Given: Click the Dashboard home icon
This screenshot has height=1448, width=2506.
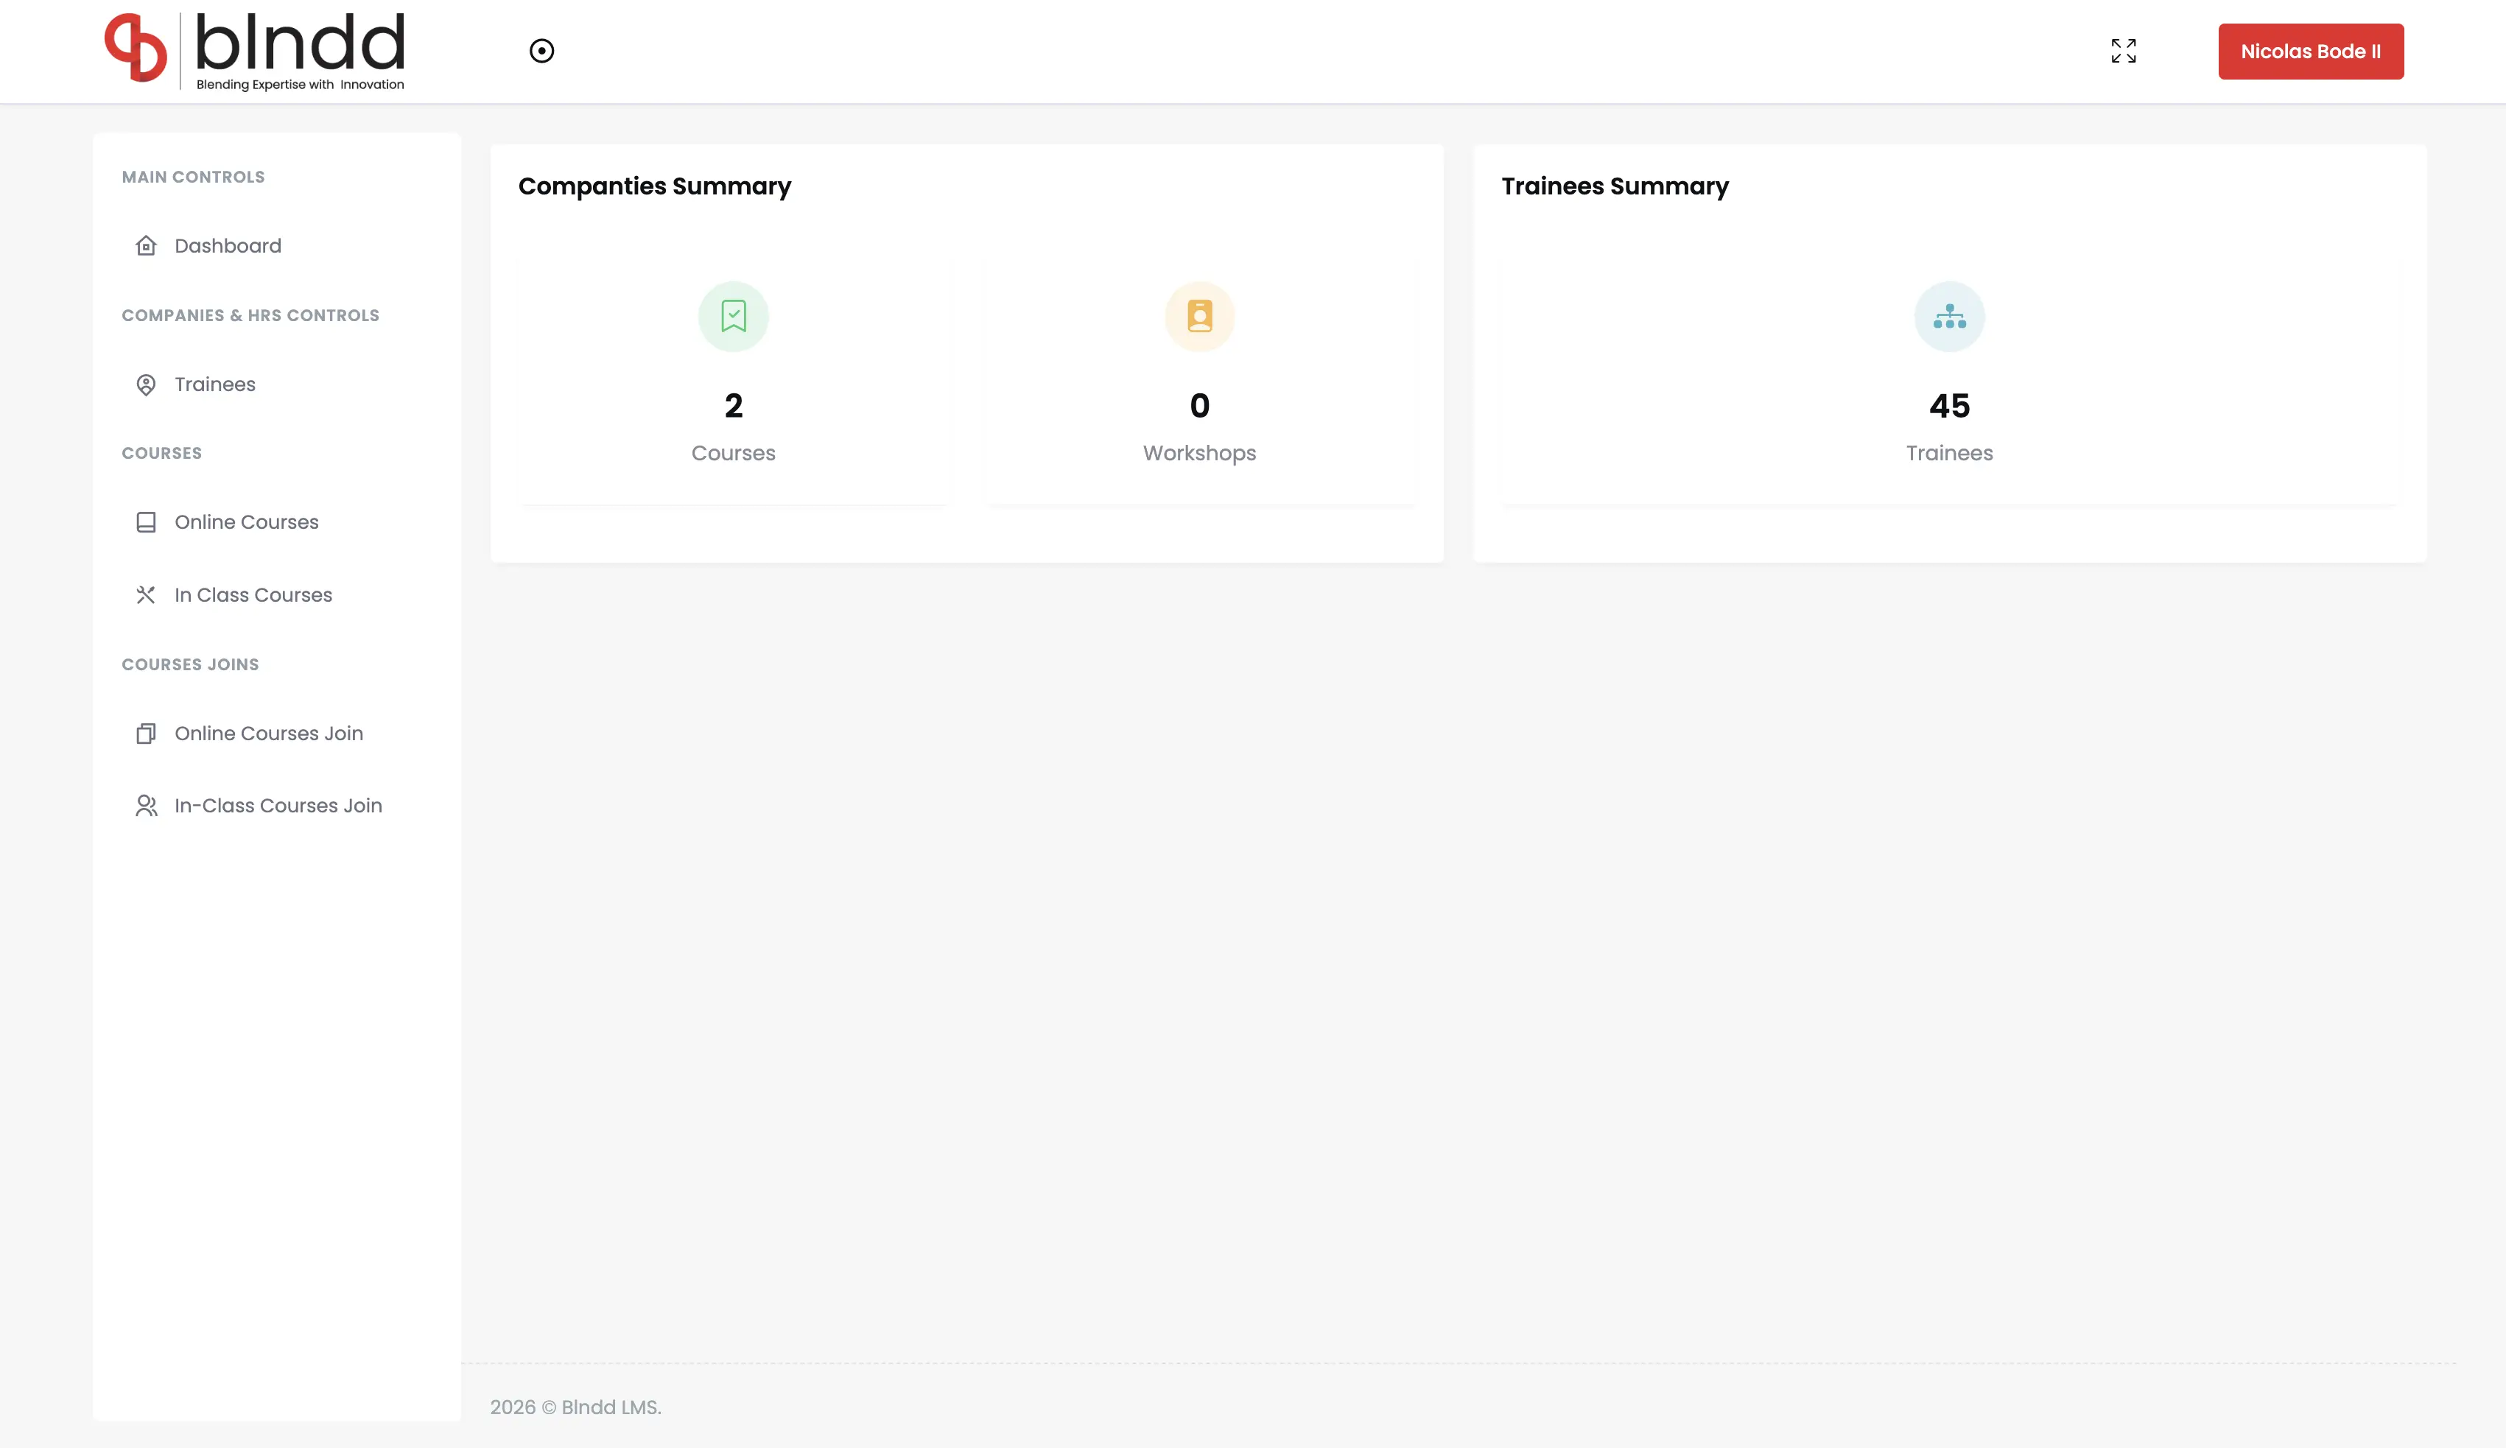Looking at the screenshot, I should (146, 246).
